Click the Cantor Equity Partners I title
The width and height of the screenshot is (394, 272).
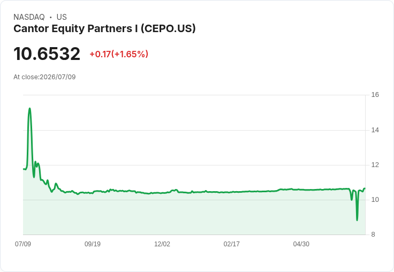(x=104, y=29)
